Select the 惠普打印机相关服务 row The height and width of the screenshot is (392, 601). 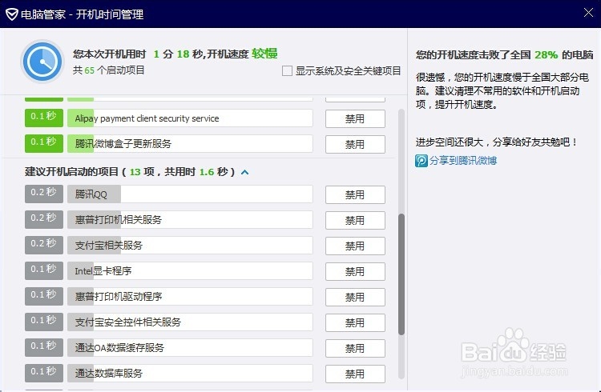click(x=190, y=220)
